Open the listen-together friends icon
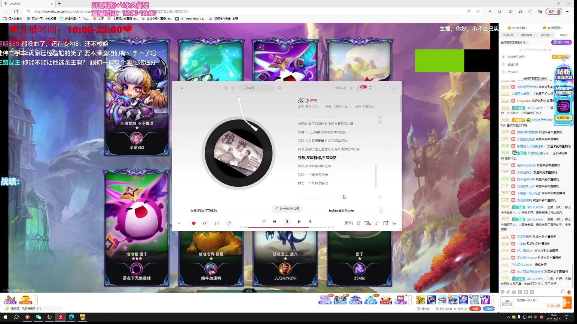The height and width of the screenshot is (324, 577). [x=386, y=223]
